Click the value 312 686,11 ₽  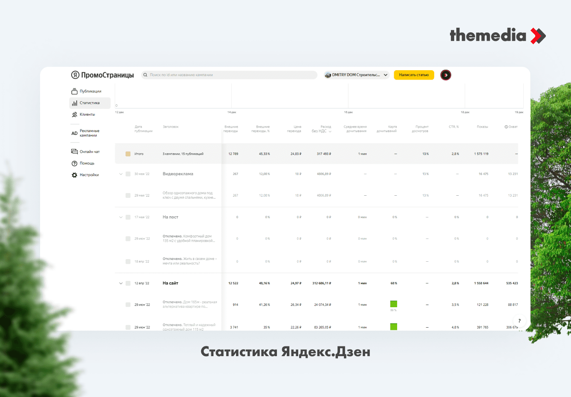coord(322,283)
